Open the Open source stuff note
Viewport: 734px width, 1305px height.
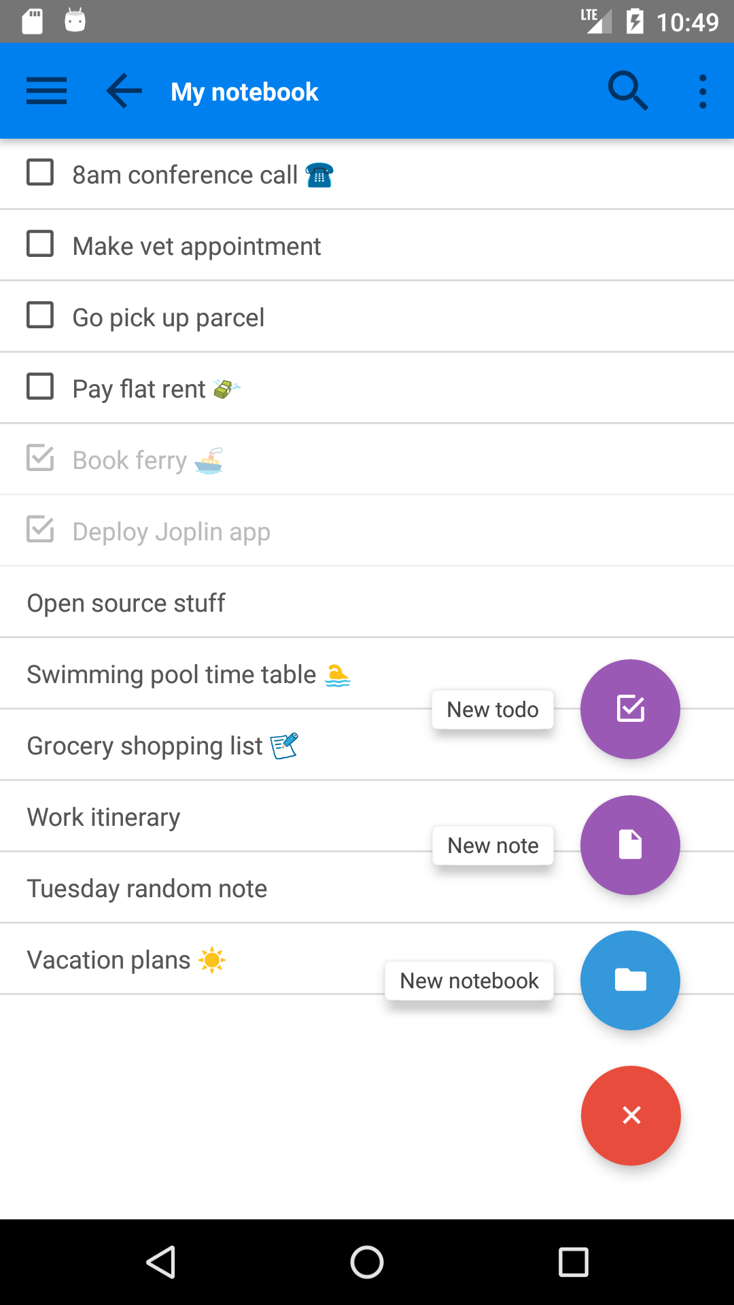coord(126,603)
